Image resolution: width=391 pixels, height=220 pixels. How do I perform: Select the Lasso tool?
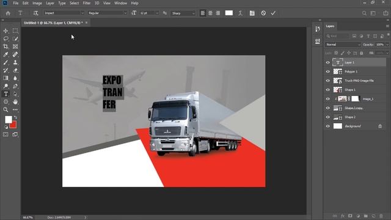(x=5, y=38)
